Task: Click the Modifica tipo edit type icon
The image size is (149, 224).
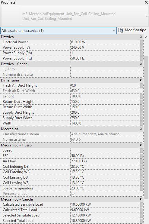Action: coord(121,30)
